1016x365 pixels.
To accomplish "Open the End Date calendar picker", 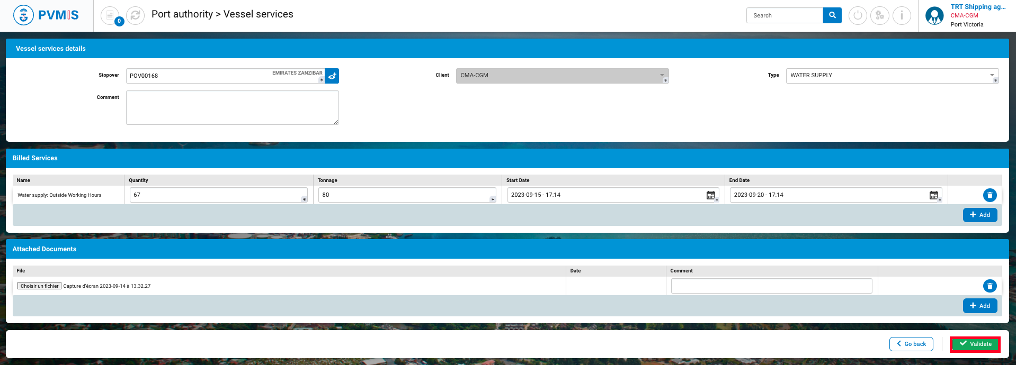I will point(934,195).
